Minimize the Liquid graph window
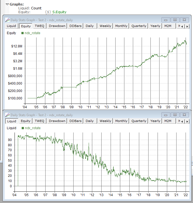193x203 pixels. pos(166,115)
